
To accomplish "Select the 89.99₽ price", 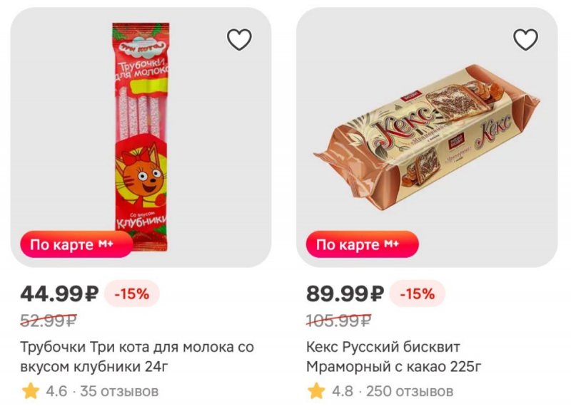I will [345, 293].
